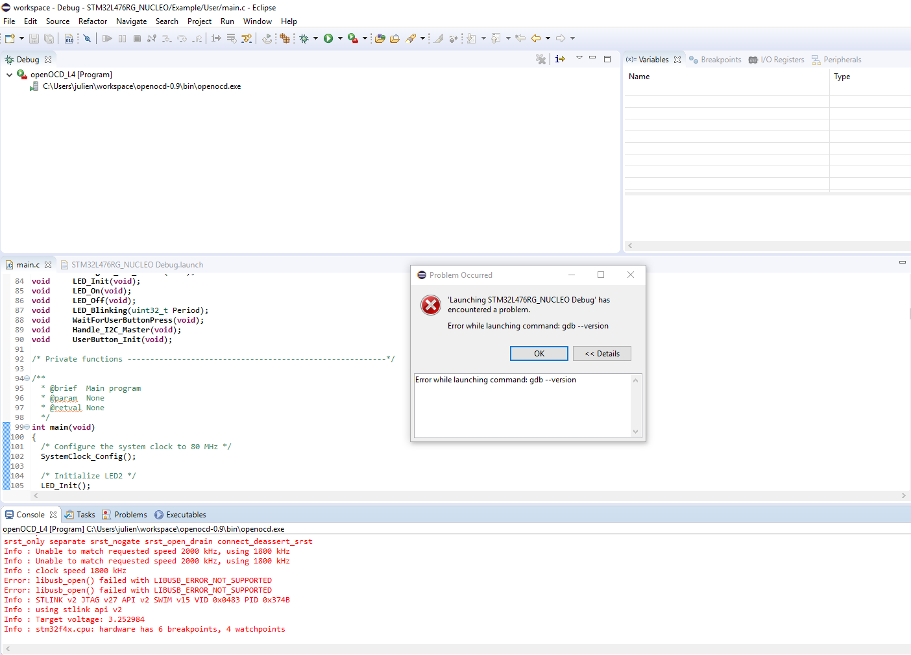The width and height of the screenshot is (911, 655).
Task: Click the << Details button
Action: tap(602, 354)
